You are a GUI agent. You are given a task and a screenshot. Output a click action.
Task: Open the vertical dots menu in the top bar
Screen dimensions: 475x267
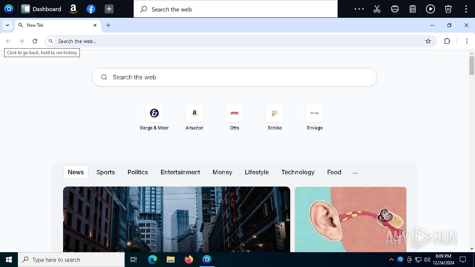(x=466, y=9)
